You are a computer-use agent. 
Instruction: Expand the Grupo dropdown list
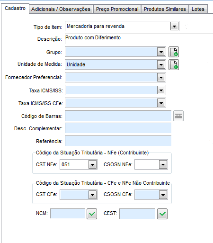point(161,52)
